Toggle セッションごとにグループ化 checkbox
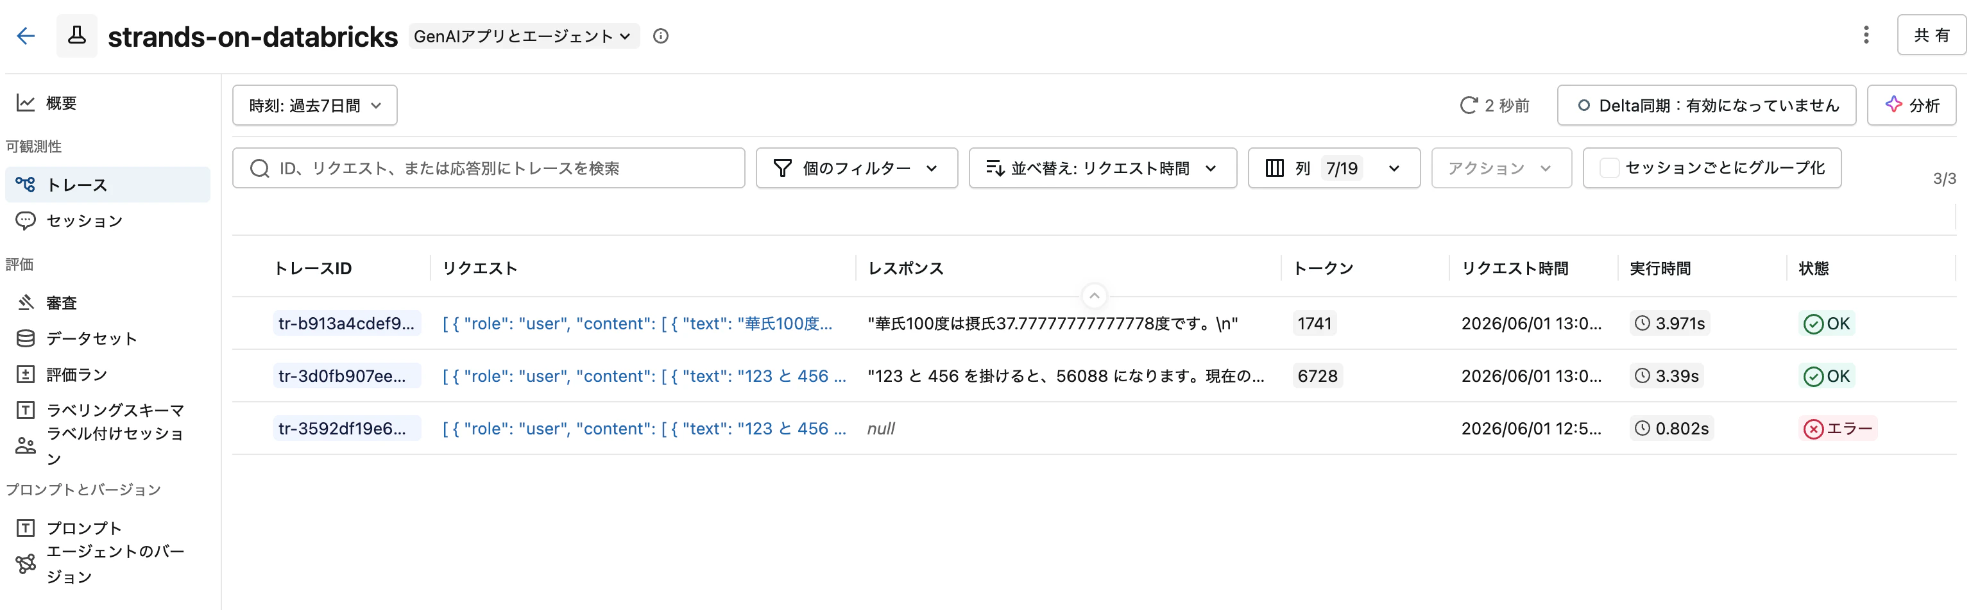 (x=1609, y=168)
